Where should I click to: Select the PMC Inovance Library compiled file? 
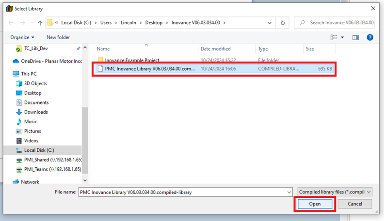point(149,69)
